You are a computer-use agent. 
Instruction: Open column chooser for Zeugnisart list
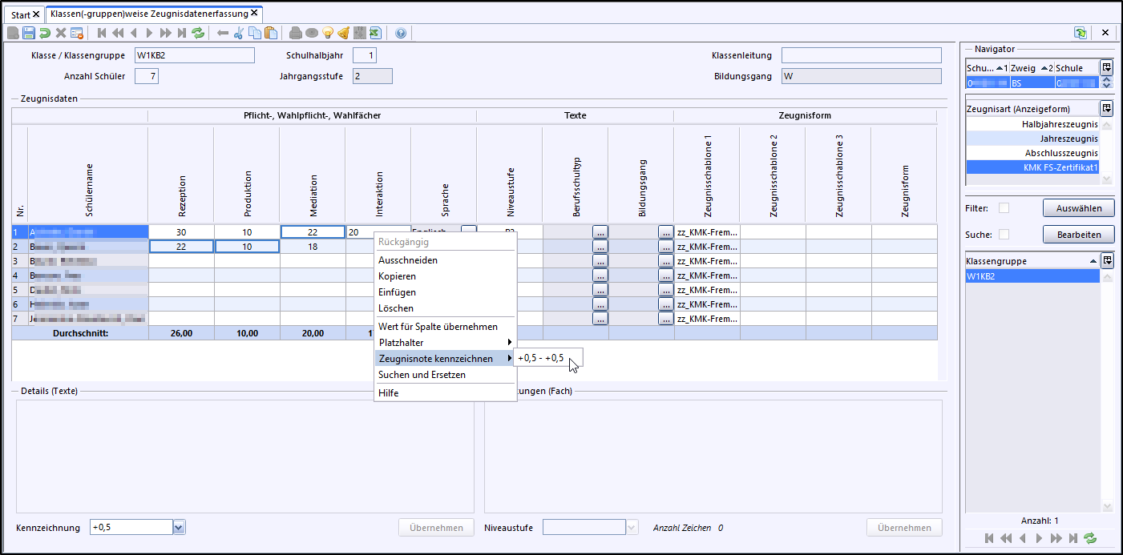click(x=1107, y=108)
